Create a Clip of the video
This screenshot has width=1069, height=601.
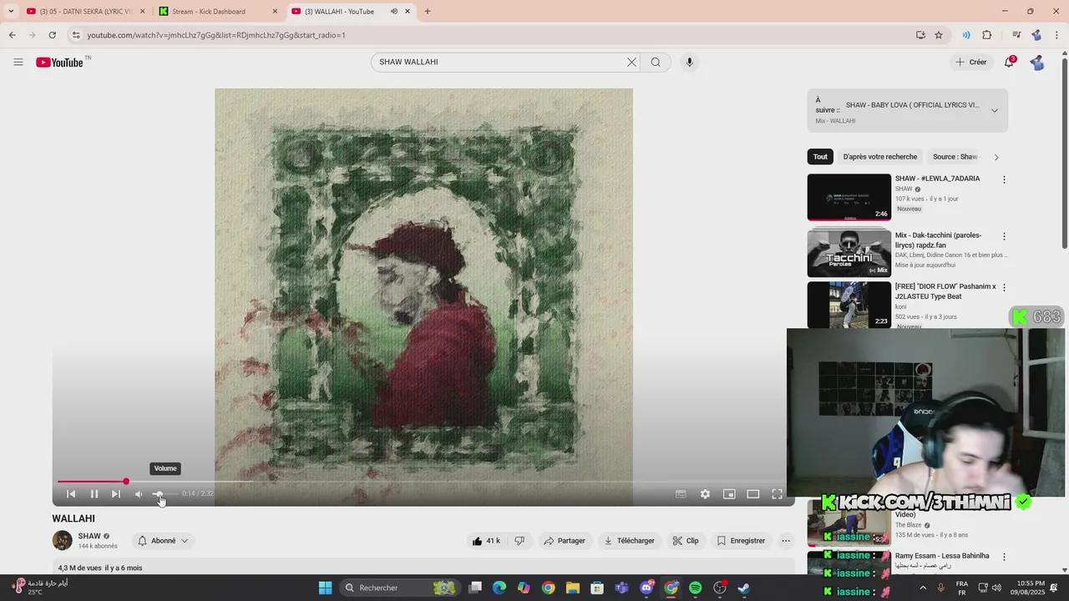pyautogui.click(x=686, y=541)
